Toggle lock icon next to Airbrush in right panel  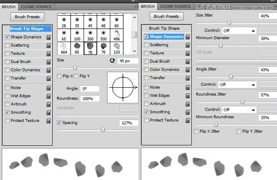pyautogui.click(x=187, y=104)
